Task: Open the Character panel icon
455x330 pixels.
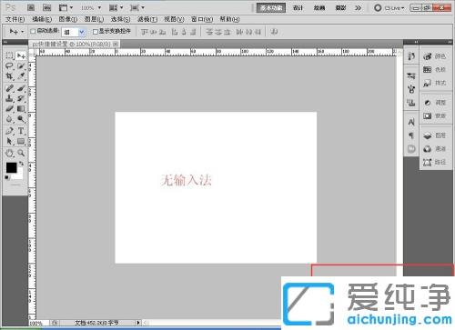Action: point(411,122)
